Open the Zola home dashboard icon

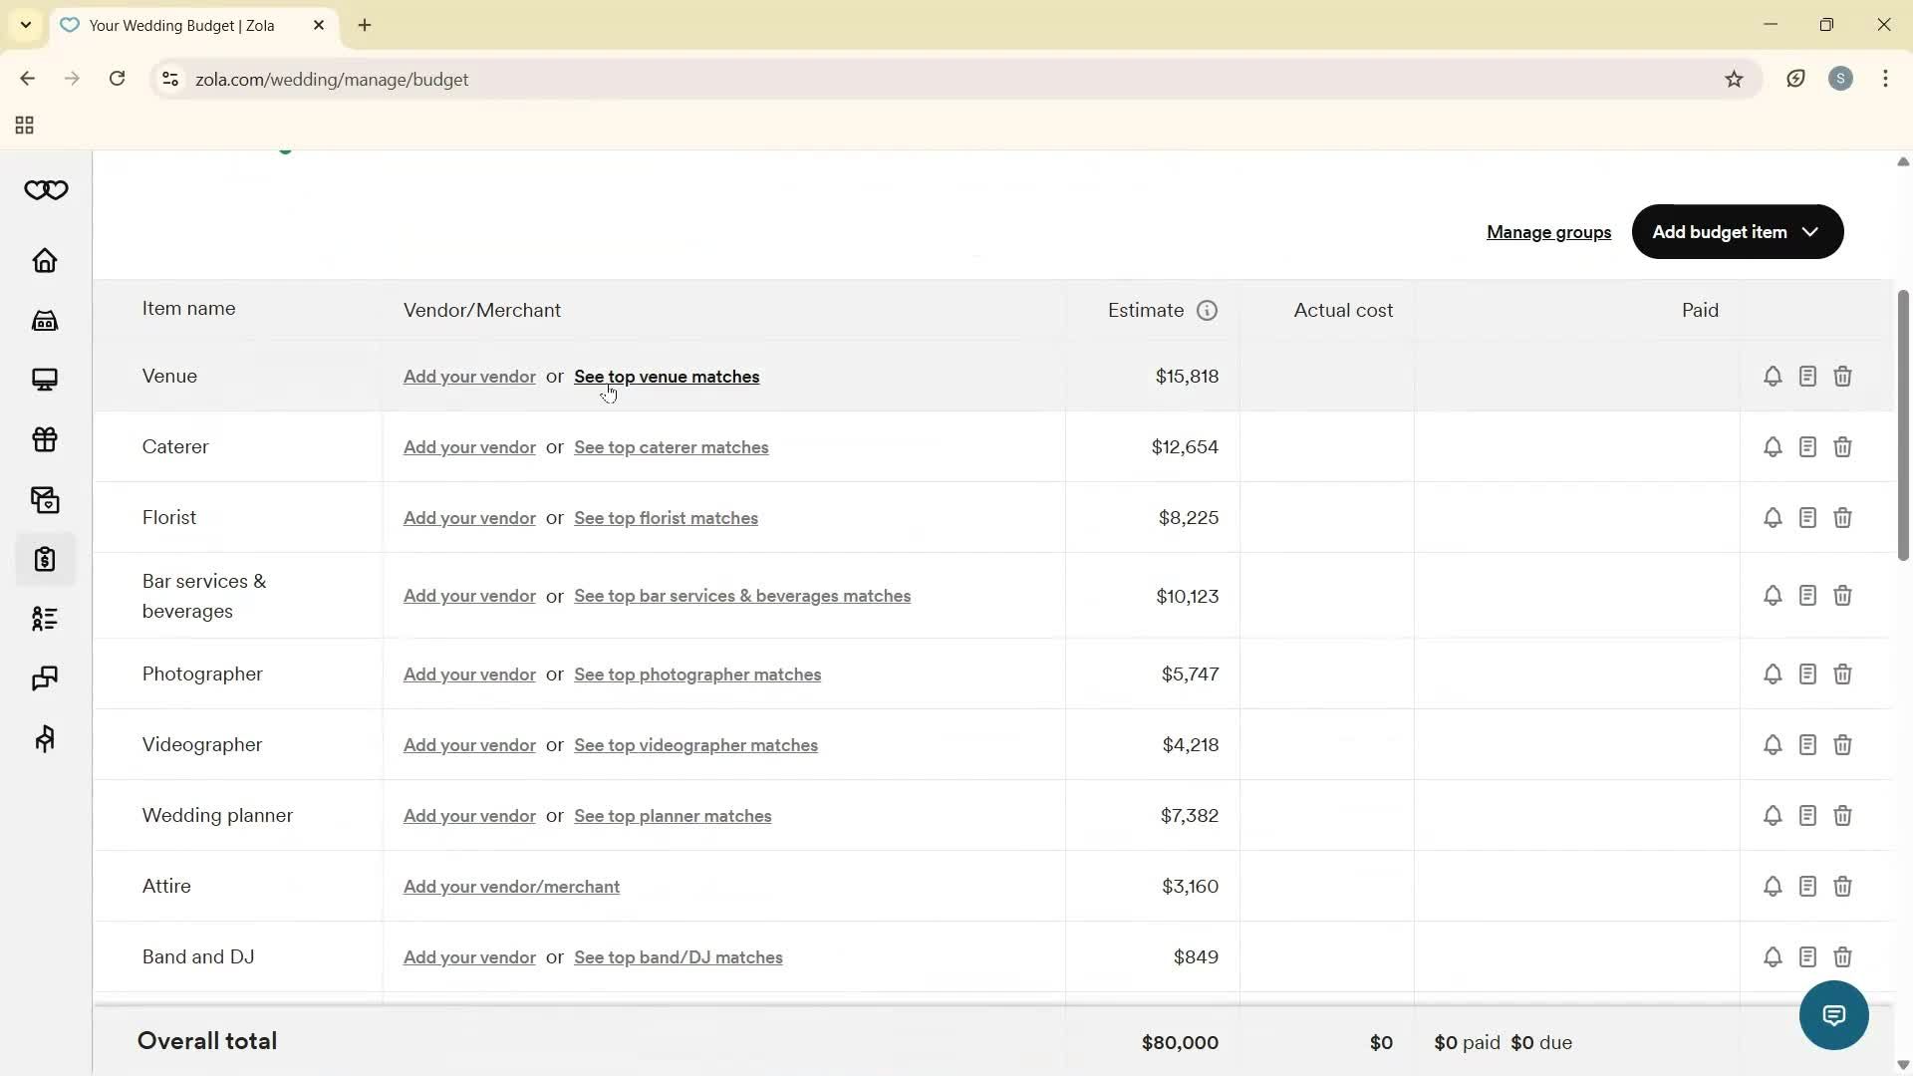coord(45,261)
